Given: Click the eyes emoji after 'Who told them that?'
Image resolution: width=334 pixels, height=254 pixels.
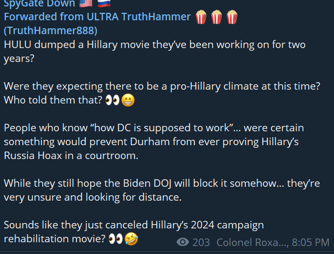Looking at the screenshot, I should coord(112,100).
